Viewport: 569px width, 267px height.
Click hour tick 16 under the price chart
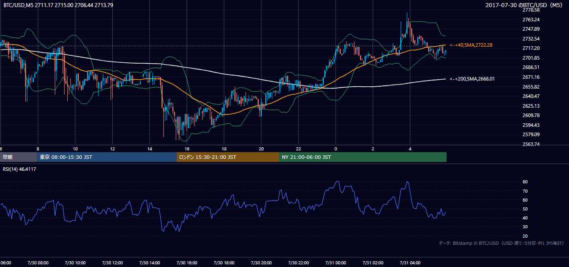click(187, 149)
